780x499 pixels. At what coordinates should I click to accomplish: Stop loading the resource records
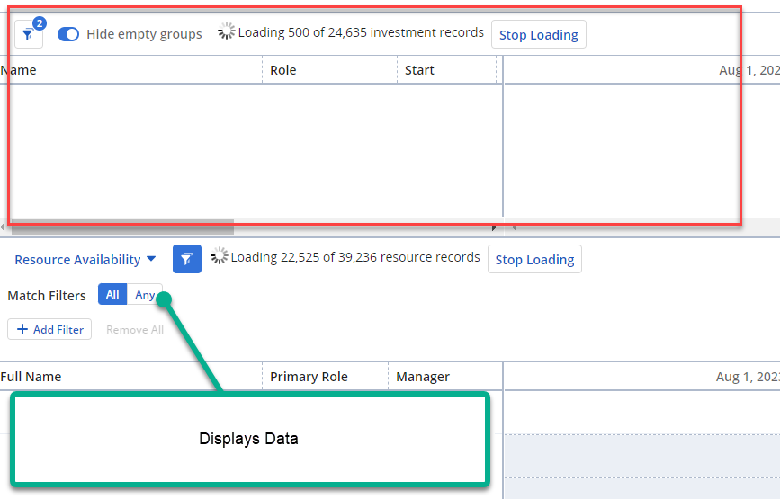click(x=534, y=260)
